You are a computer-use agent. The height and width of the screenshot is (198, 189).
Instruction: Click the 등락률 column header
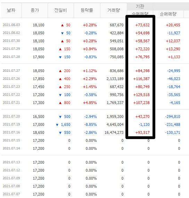point(87,10)
